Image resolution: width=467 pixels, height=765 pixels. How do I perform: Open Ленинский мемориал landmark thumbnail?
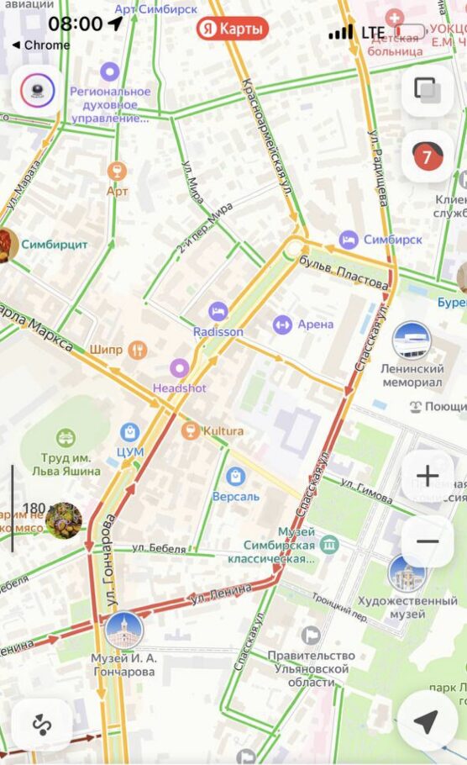pos(412,340)
